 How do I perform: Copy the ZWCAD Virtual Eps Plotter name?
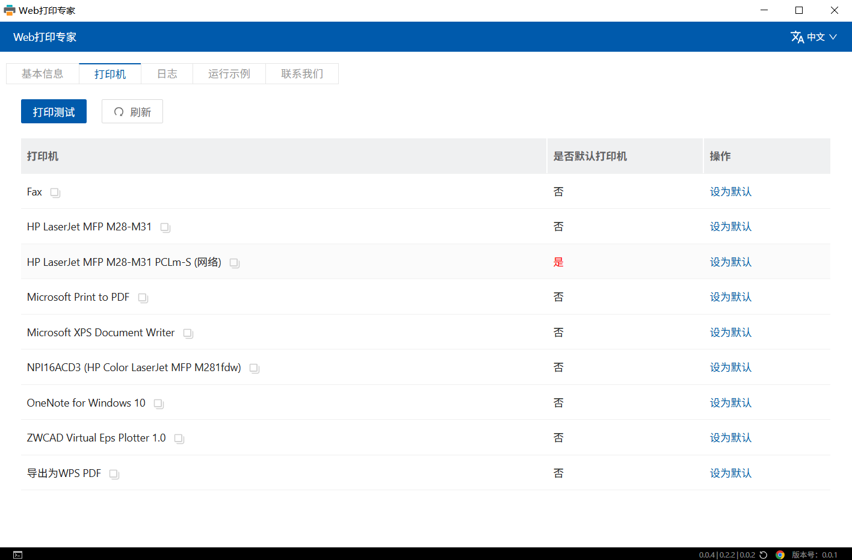coord(179,438)
